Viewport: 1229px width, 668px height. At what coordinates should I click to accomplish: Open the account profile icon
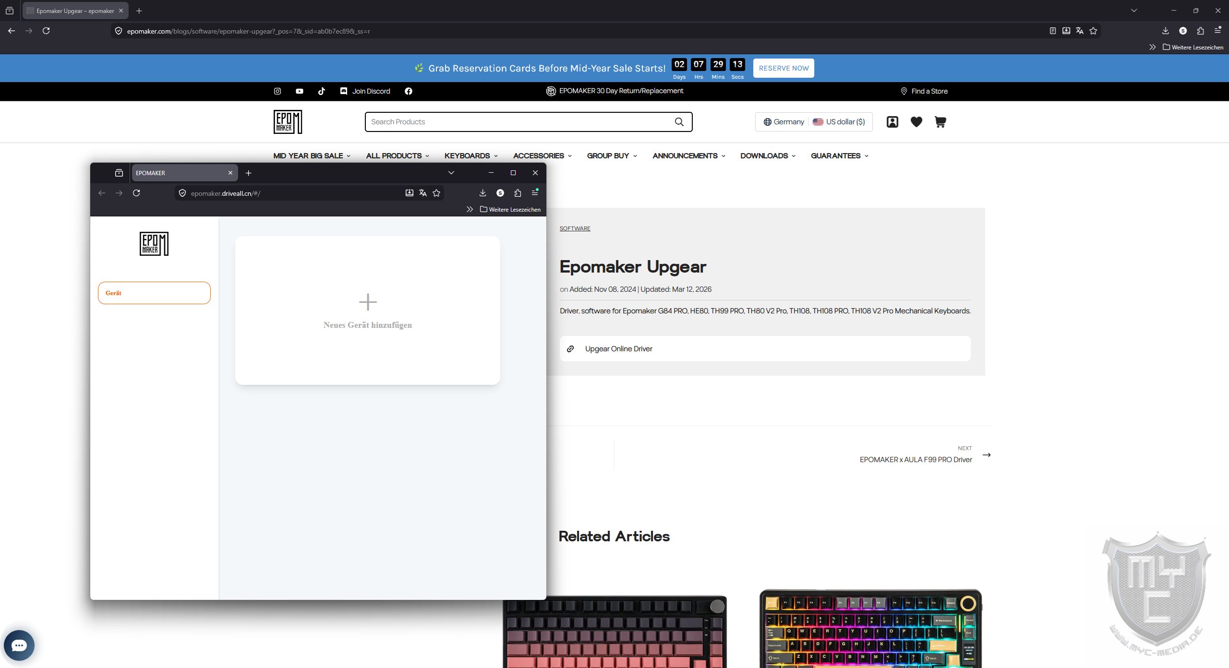(x=892, y=122)
